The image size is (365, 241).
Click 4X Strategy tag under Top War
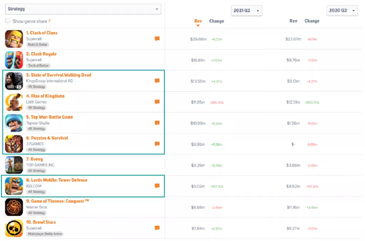coord(36,129)
